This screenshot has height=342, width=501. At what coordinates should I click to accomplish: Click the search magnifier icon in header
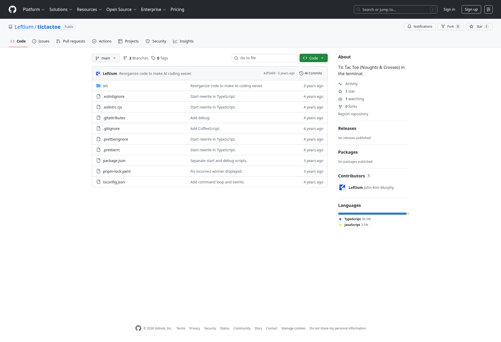[x=358, y=9]
